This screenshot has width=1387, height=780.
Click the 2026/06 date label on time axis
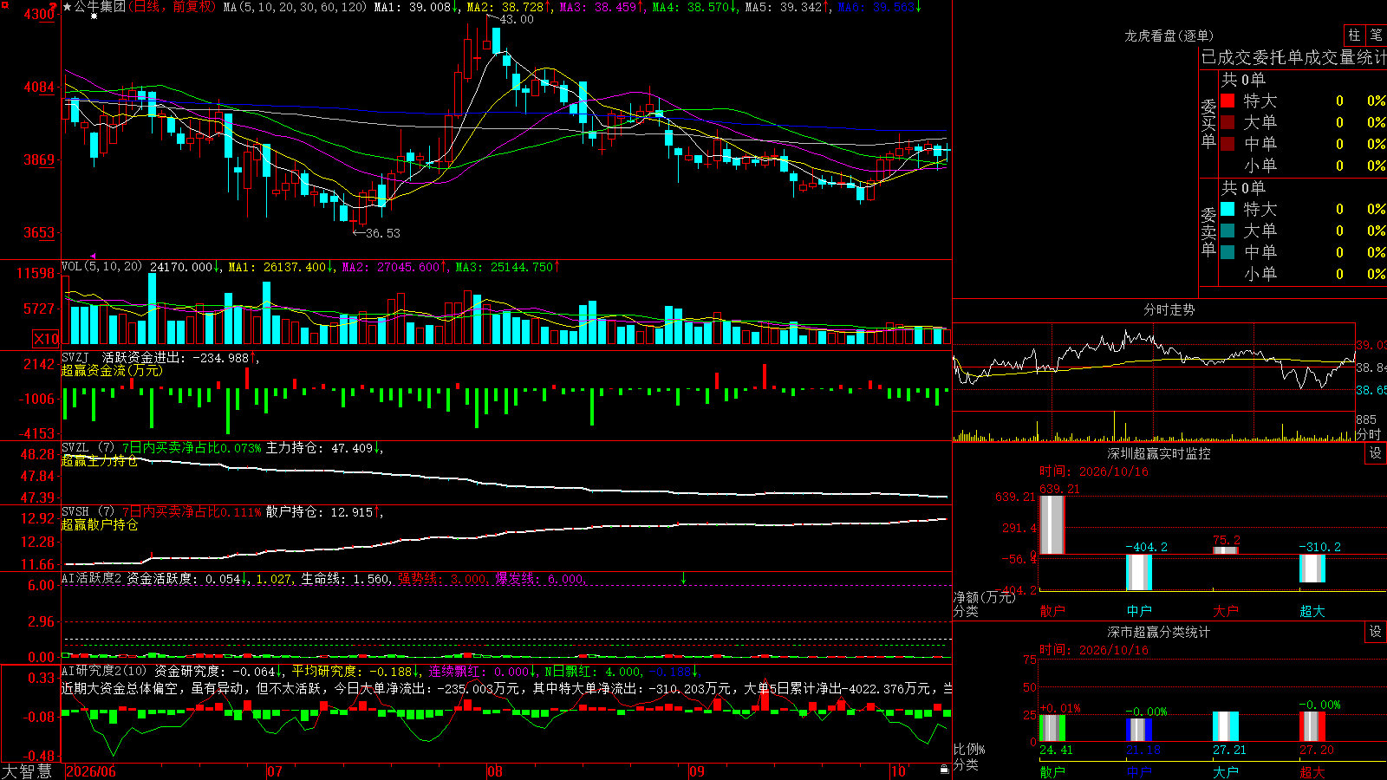91,771
